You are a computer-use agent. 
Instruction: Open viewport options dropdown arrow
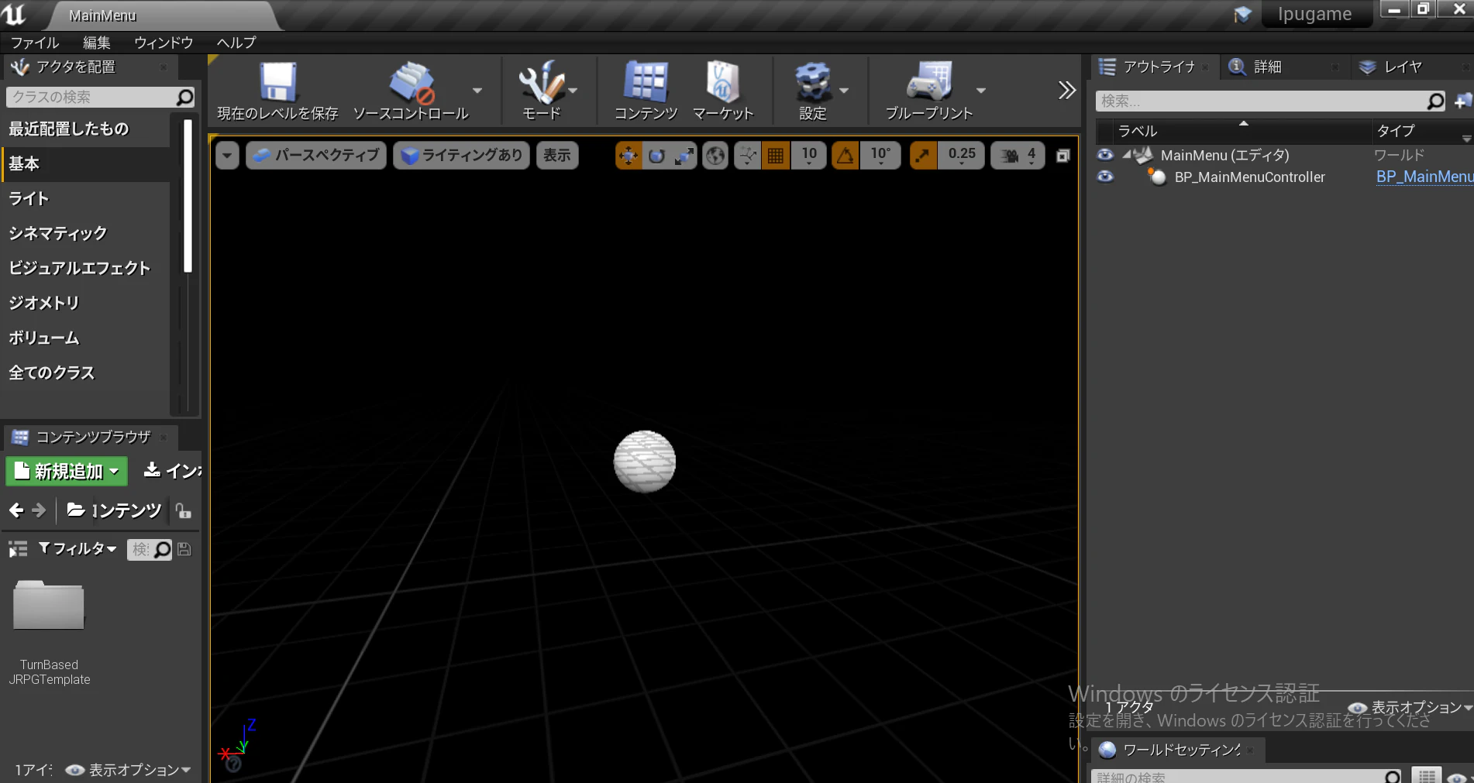[x=227, y=156]
